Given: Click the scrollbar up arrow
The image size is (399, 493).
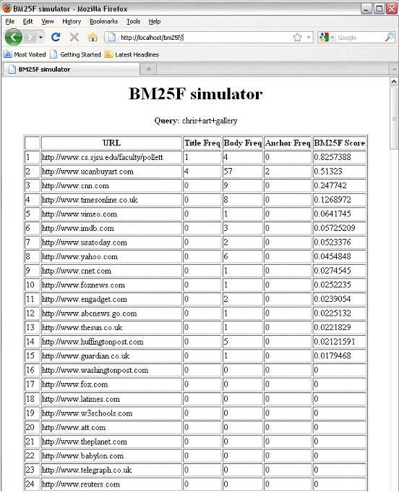Looking at the screenshot, I should click(x=394, y=82).
